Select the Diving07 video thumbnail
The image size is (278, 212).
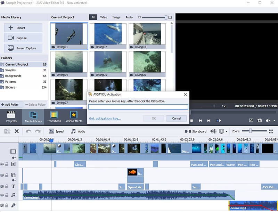pyautogui.click(x=69, y=92)
